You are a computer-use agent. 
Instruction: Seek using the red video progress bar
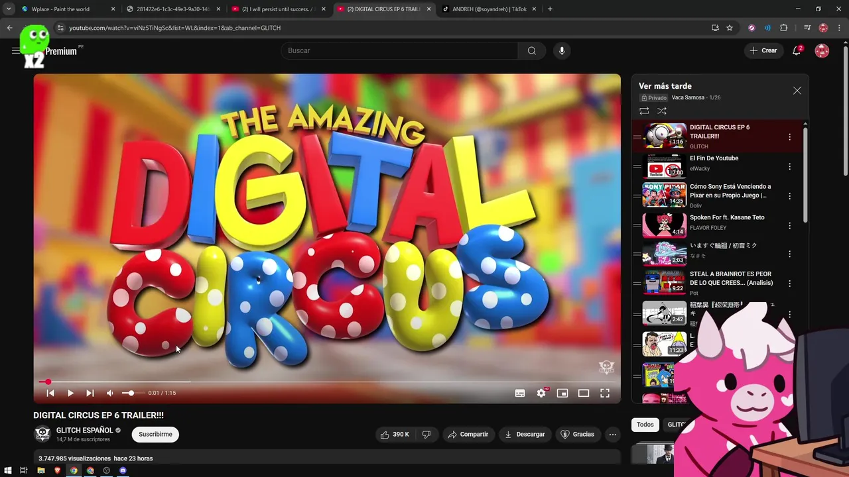point(327,382)
